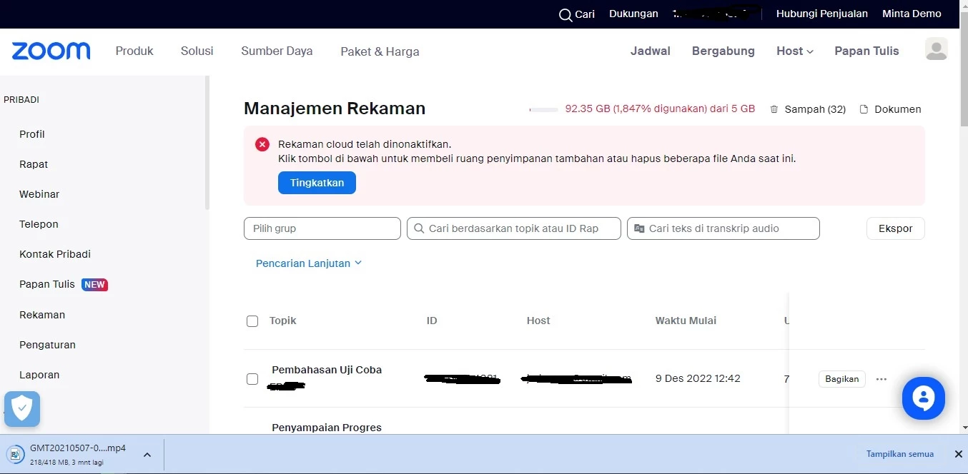Open Profil in the sidebar
Viewport: 968px width, 474px height.
pos(32,134)
